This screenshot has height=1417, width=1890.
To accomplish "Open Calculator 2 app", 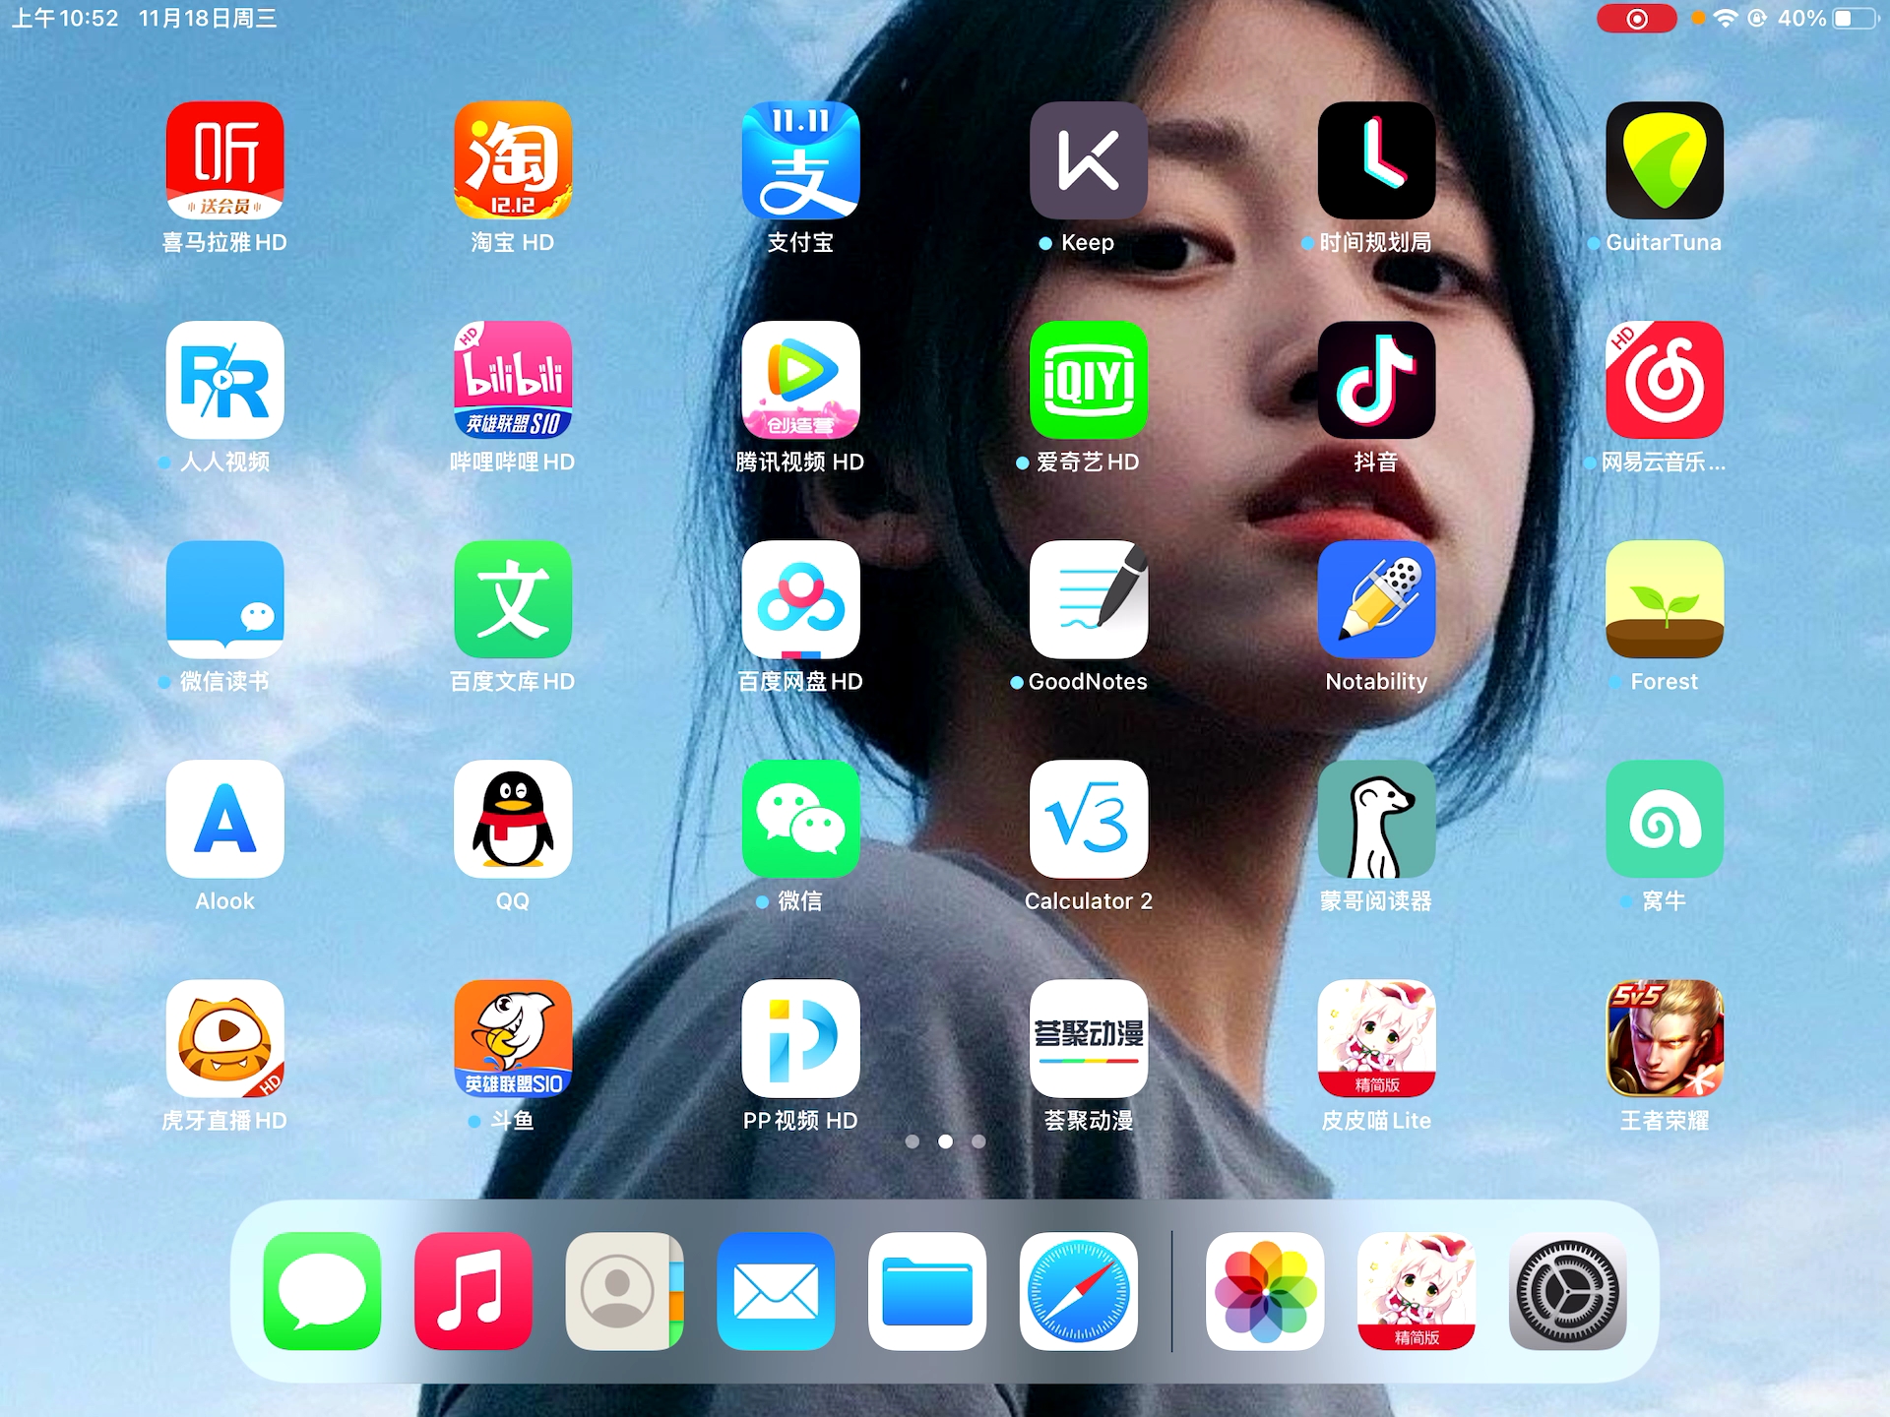I will pyautogui.click(x=1088, y=818).
